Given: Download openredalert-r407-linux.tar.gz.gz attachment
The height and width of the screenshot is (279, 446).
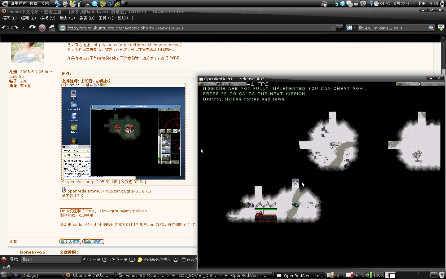Looking at the screenshot, I should [110, 191].
